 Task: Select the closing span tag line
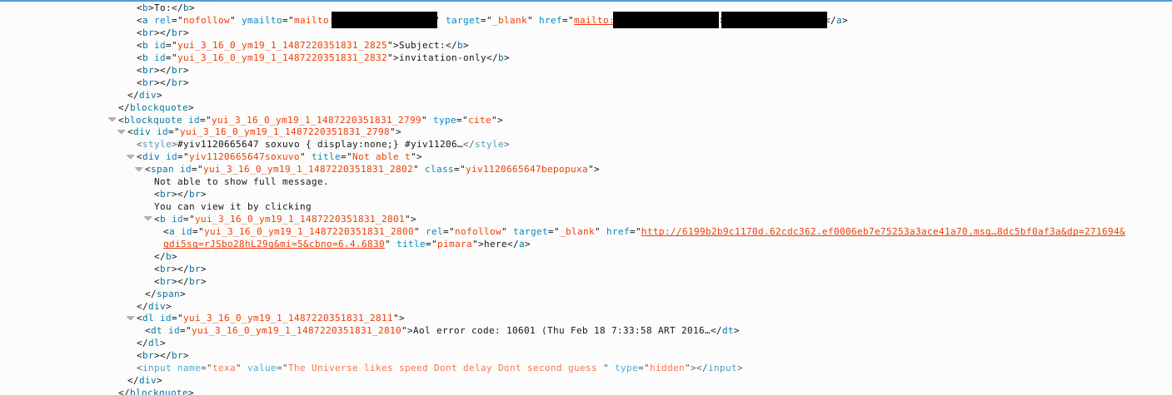click(165, 293)
